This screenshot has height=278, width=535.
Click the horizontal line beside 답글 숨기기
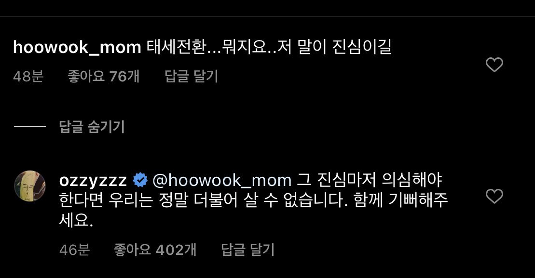[30, 126]
